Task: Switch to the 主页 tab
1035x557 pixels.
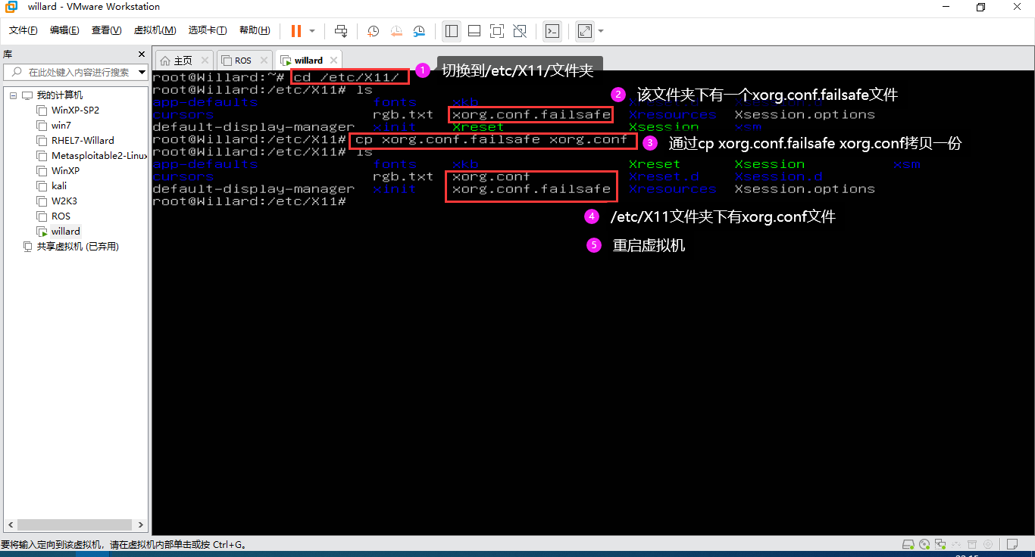Action: [x=183, y=61]
